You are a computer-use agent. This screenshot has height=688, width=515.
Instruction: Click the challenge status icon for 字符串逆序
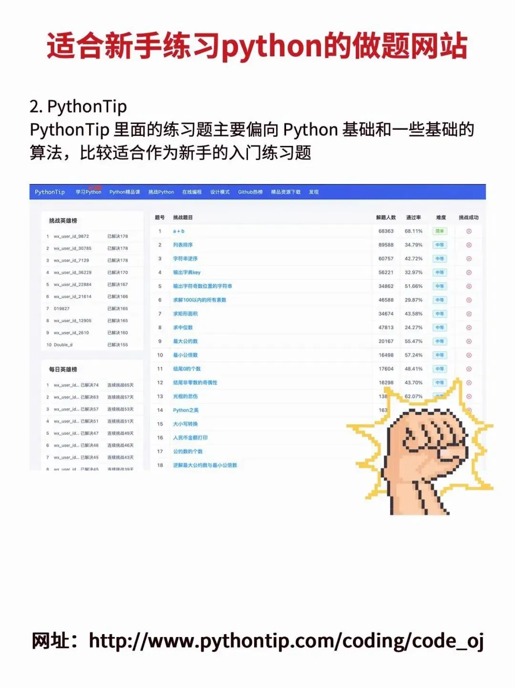tap(469, 259)
